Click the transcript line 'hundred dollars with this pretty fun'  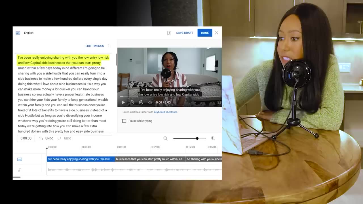(61, 131)
